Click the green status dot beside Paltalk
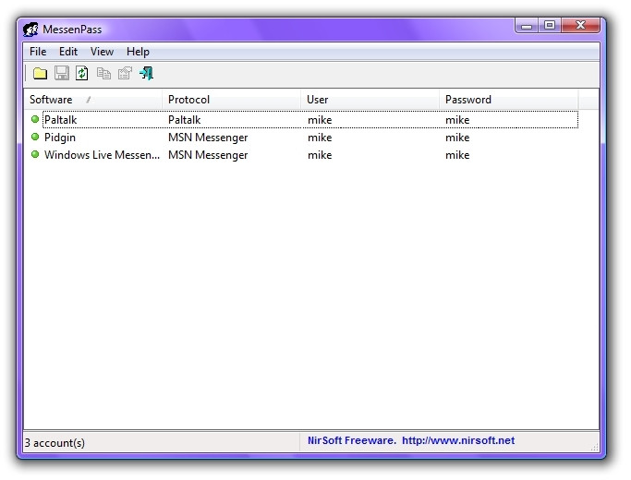This screenshot has width=631, height=480. click(35, 119)
